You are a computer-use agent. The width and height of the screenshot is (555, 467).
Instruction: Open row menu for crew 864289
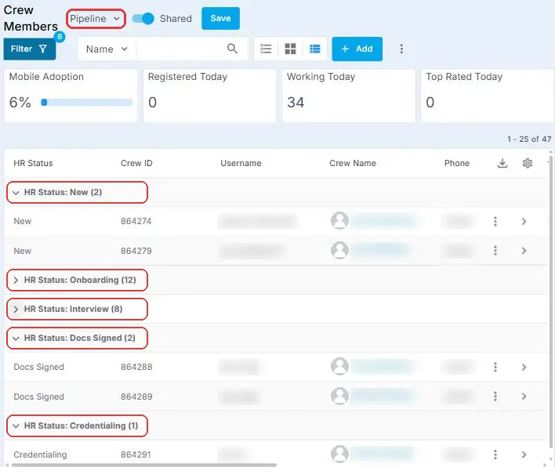point(495,396)
